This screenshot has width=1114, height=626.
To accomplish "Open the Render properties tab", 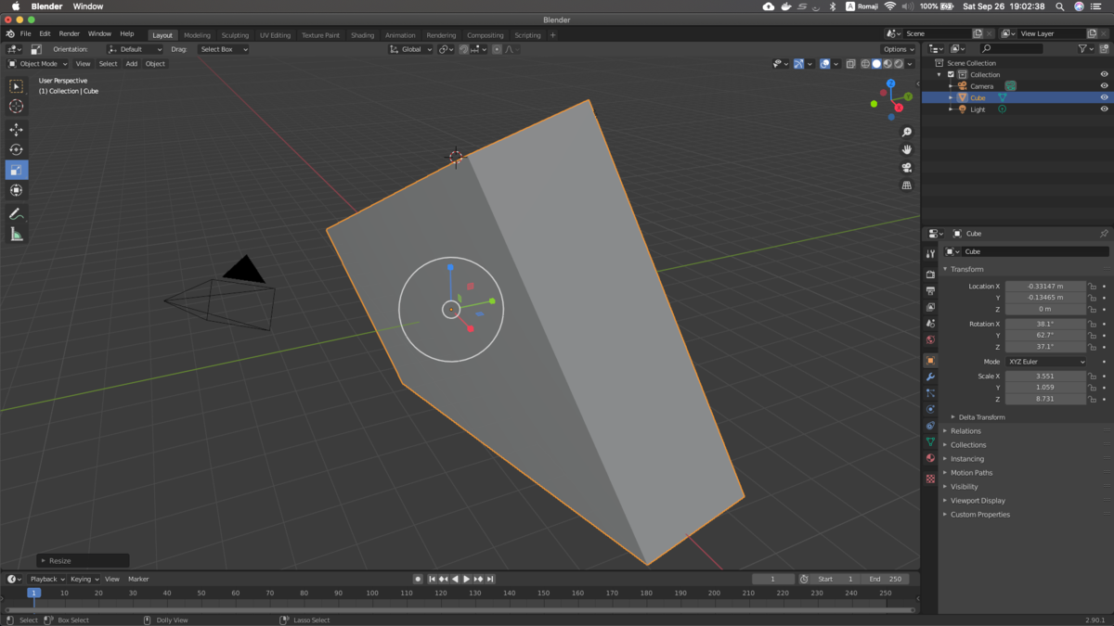I will 930,275.
